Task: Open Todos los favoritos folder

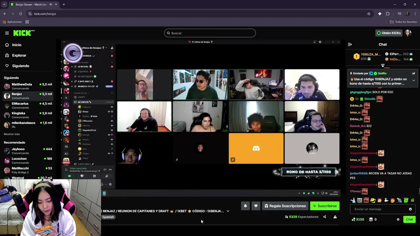Action: click(403, 22)
